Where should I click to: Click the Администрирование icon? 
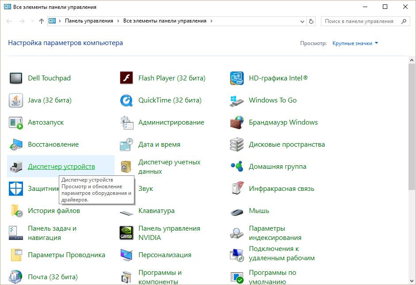click(x=126, y=122)
